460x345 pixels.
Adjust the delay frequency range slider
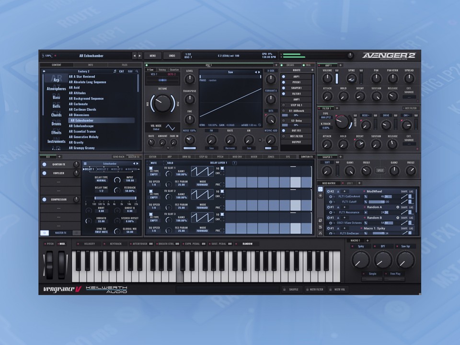click(x=116, y=198)
